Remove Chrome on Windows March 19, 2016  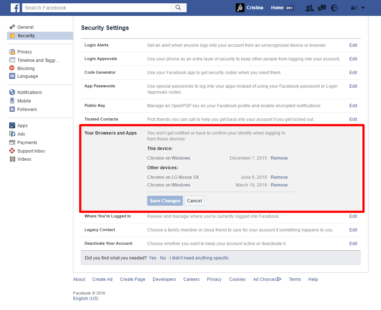279,185
